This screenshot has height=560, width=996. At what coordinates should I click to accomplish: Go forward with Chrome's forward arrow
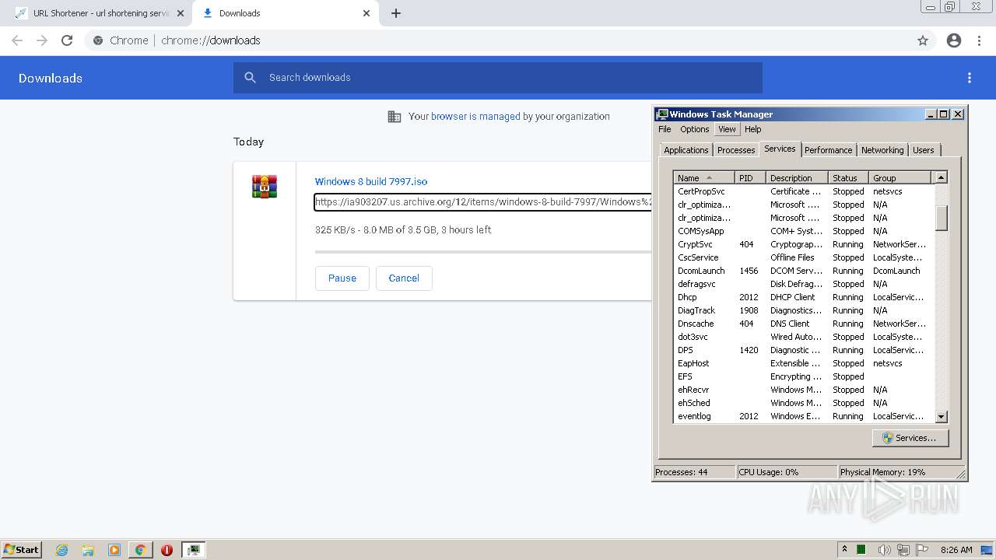tap(42, 40)
